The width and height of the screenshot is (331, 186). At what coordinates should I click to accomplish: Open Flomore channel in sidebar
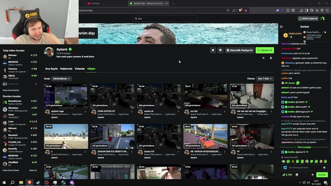20,70
